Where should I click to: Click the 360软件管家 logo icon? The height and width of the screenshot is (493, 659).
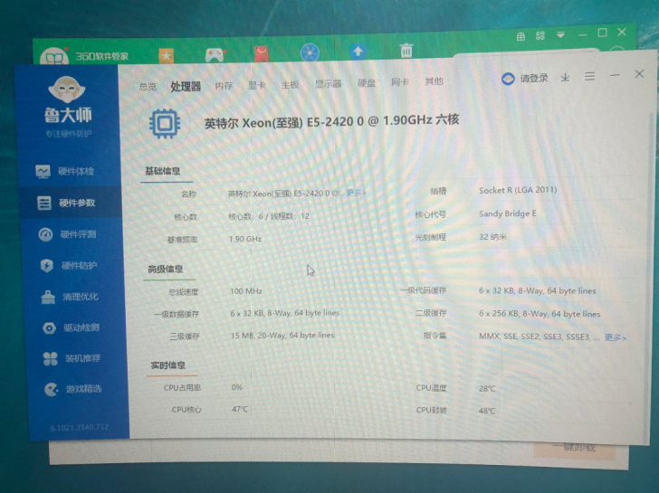pyautogui.click(x=54, y=56)
